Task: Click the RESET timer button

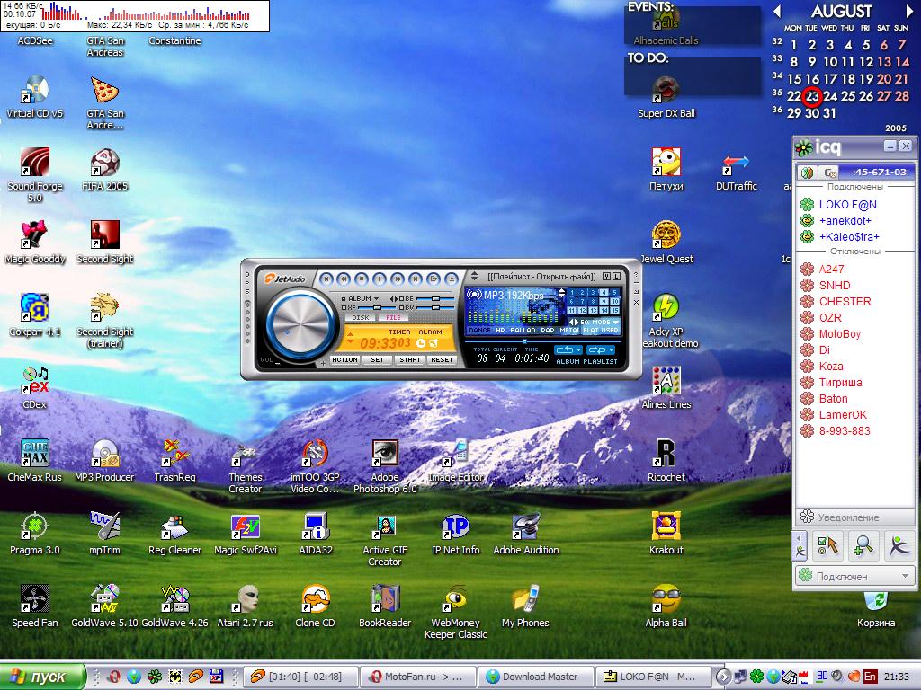Action: click(442, 359)
